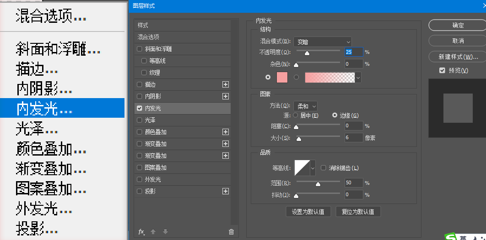This screenshot has width=486, height=240.
Task: Open the 方法 dropdown showing 柔和
Action: 306,106
